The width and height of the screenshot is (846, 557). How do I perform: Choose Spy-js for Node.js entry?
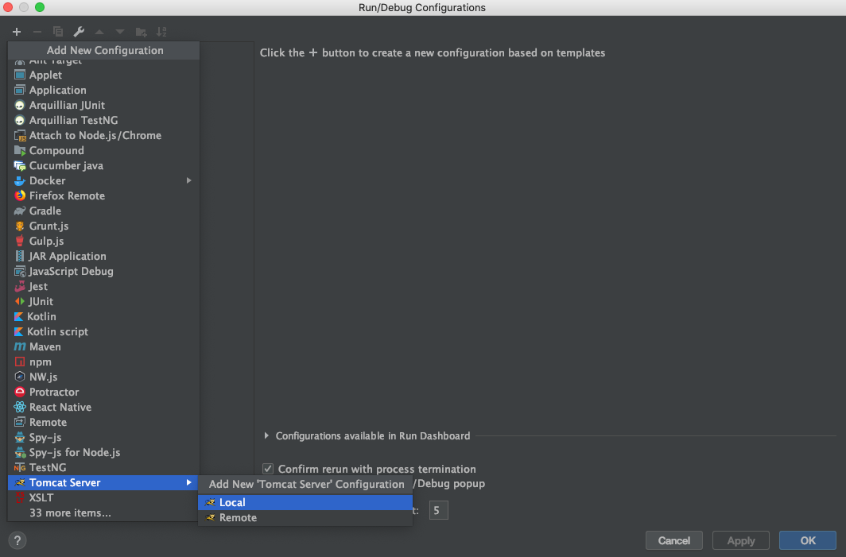click(x=103, y=452)
